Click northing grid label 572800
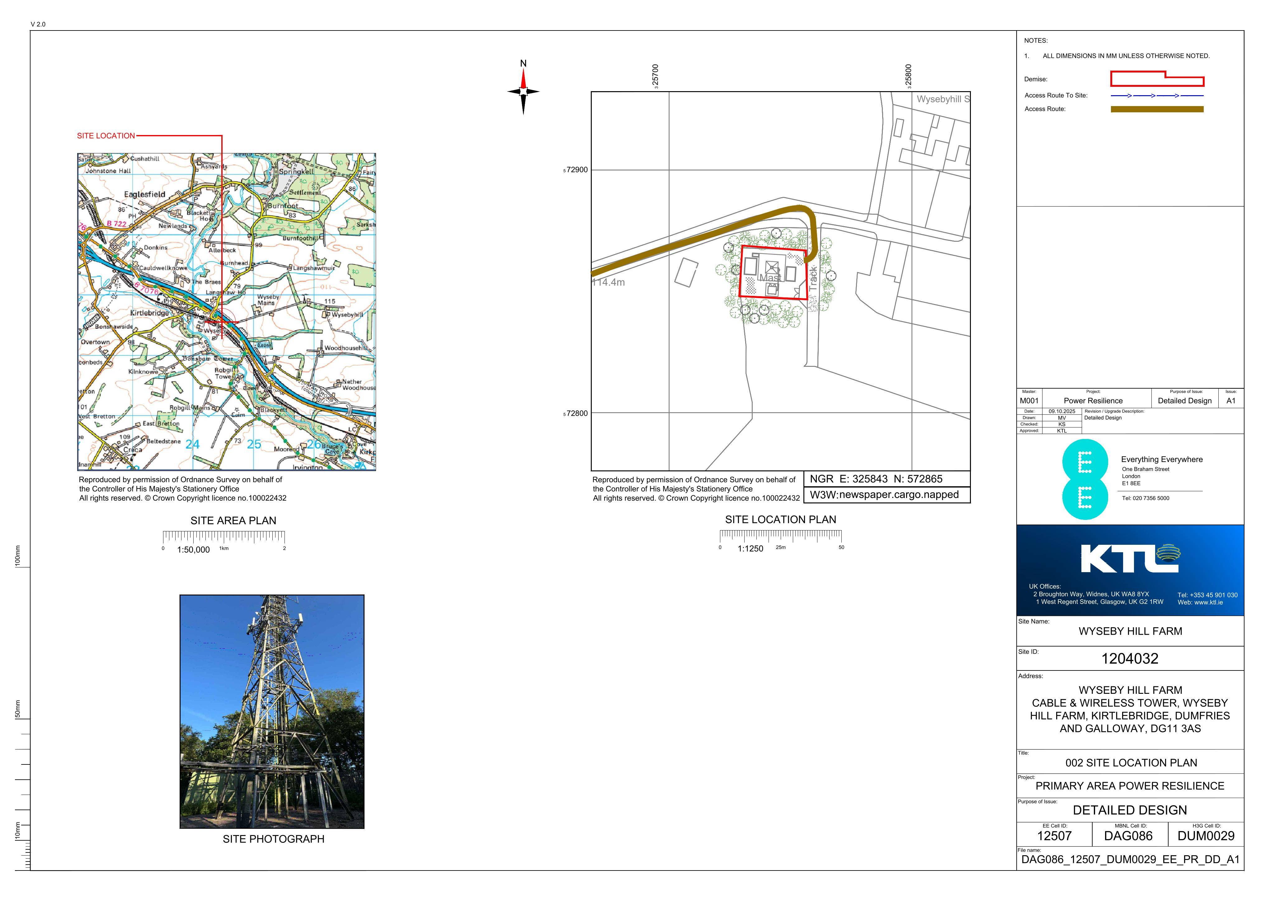The width and height of the screenshot is (1275, 901). point(576,413)
